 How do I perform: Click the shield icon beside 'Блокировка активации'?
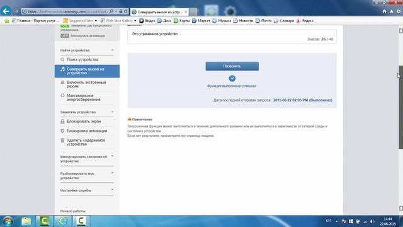click(x=62, y=131)
